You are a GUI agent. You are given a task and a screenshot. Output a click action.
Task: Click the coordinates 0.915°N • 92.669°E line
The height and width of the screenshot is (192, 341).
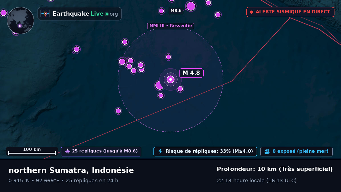coord(63,181)
